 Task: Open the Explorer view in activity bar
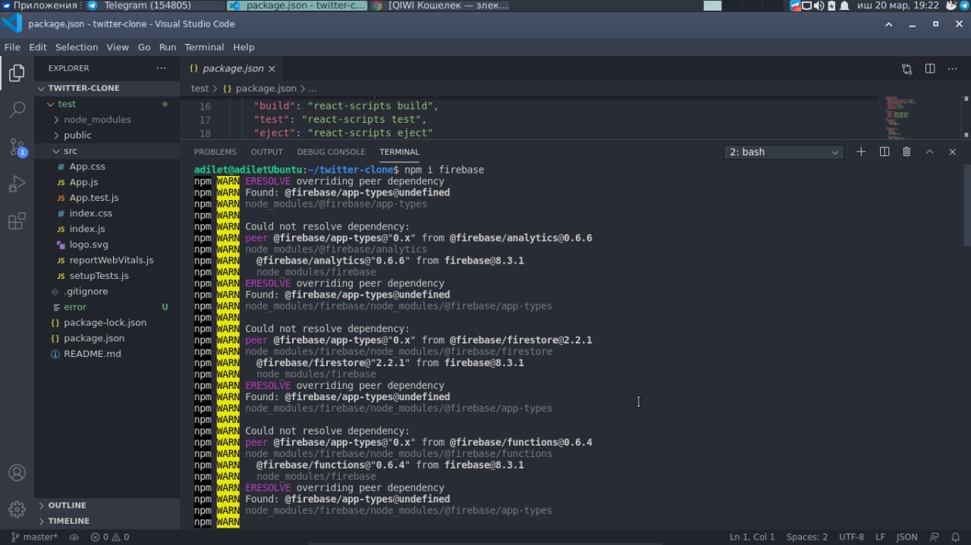click(x=17, y=73)
